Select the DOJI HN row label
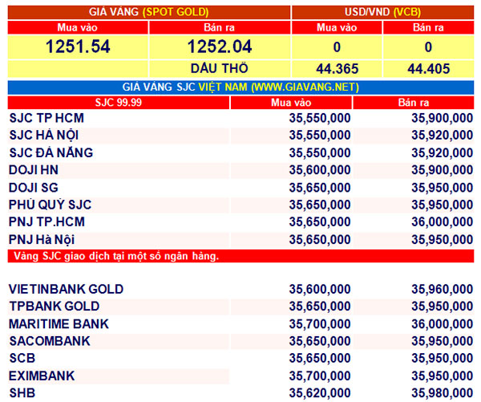The image size is (481, 402). (x=33, y=169)
